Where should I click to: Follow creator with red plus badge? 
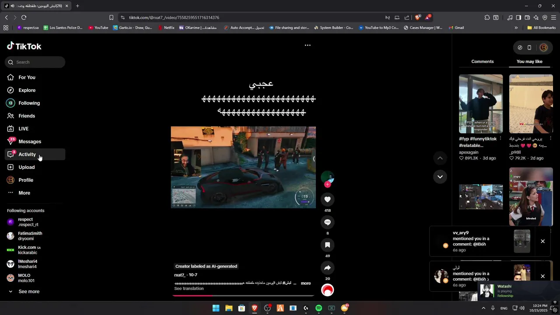coord(327,185)
